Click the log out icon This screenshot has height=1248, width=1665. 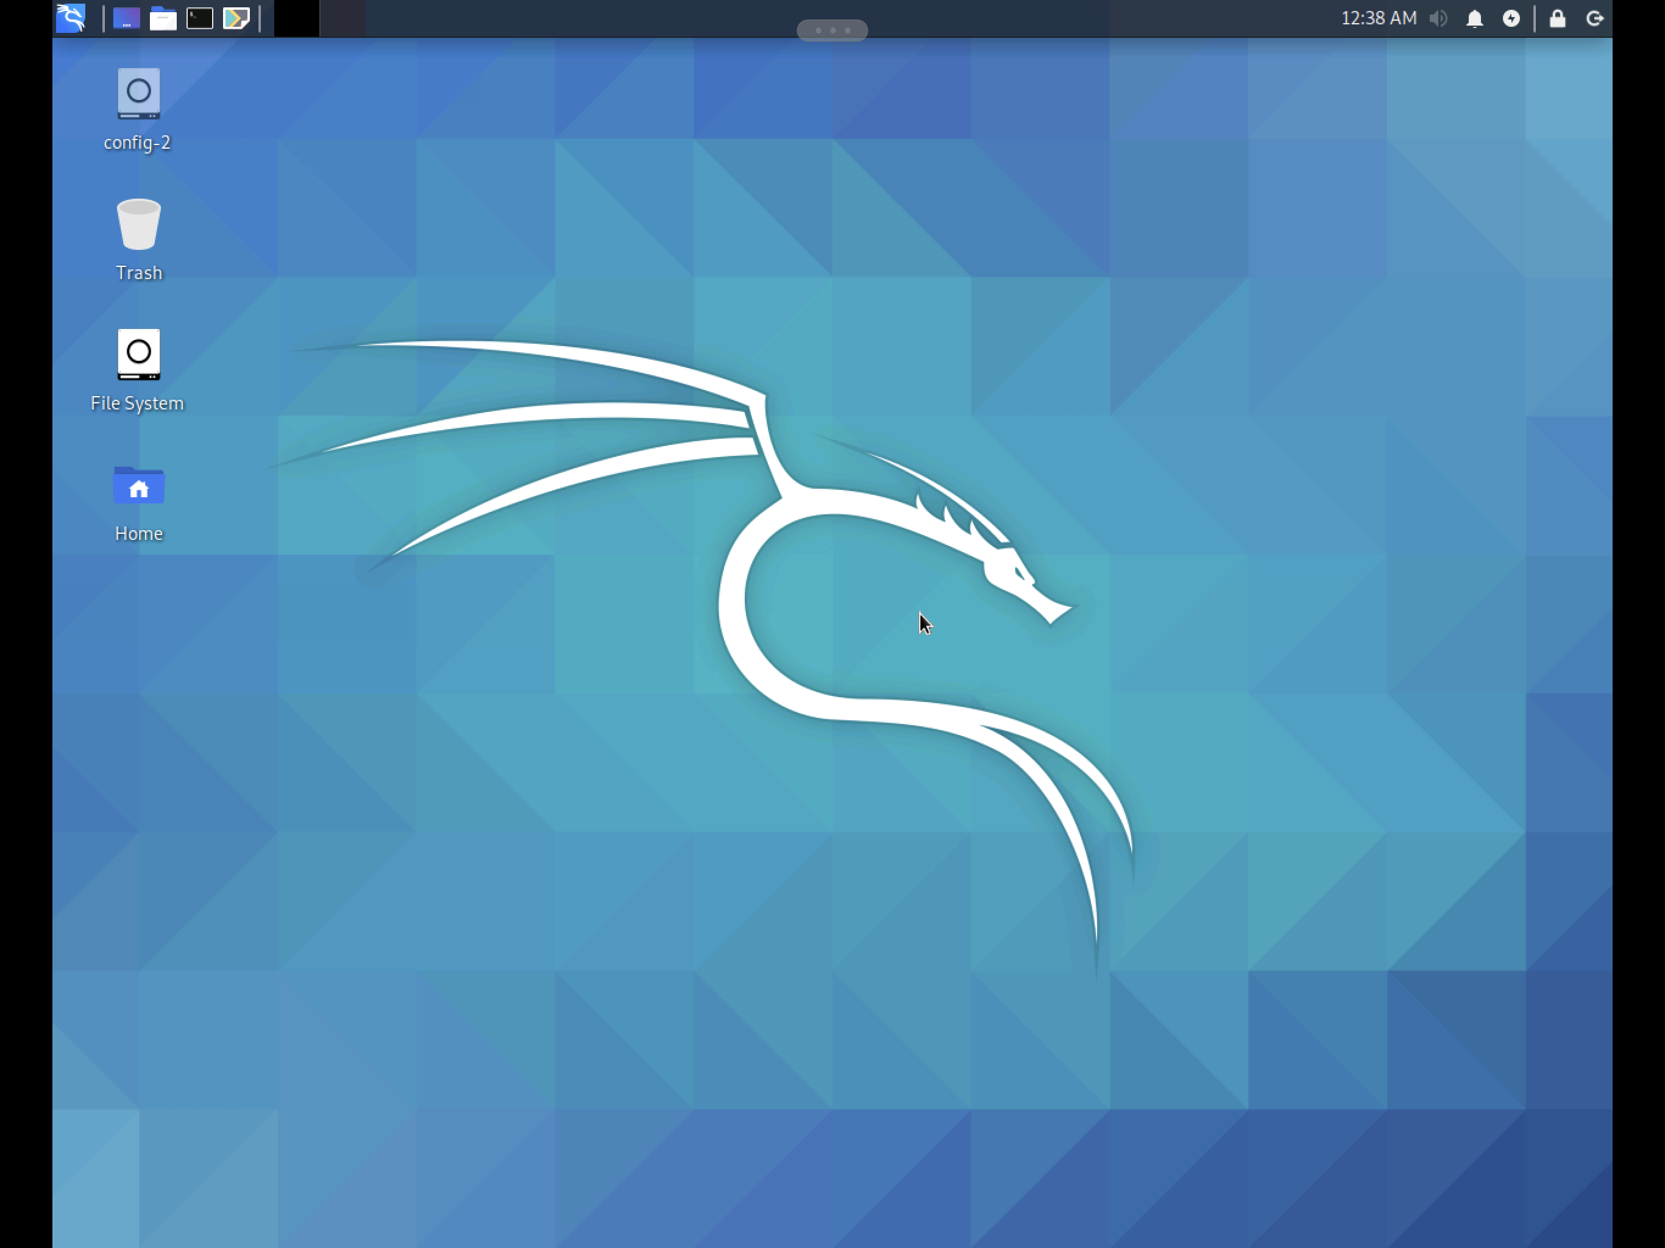click(x=1594, y=18)
